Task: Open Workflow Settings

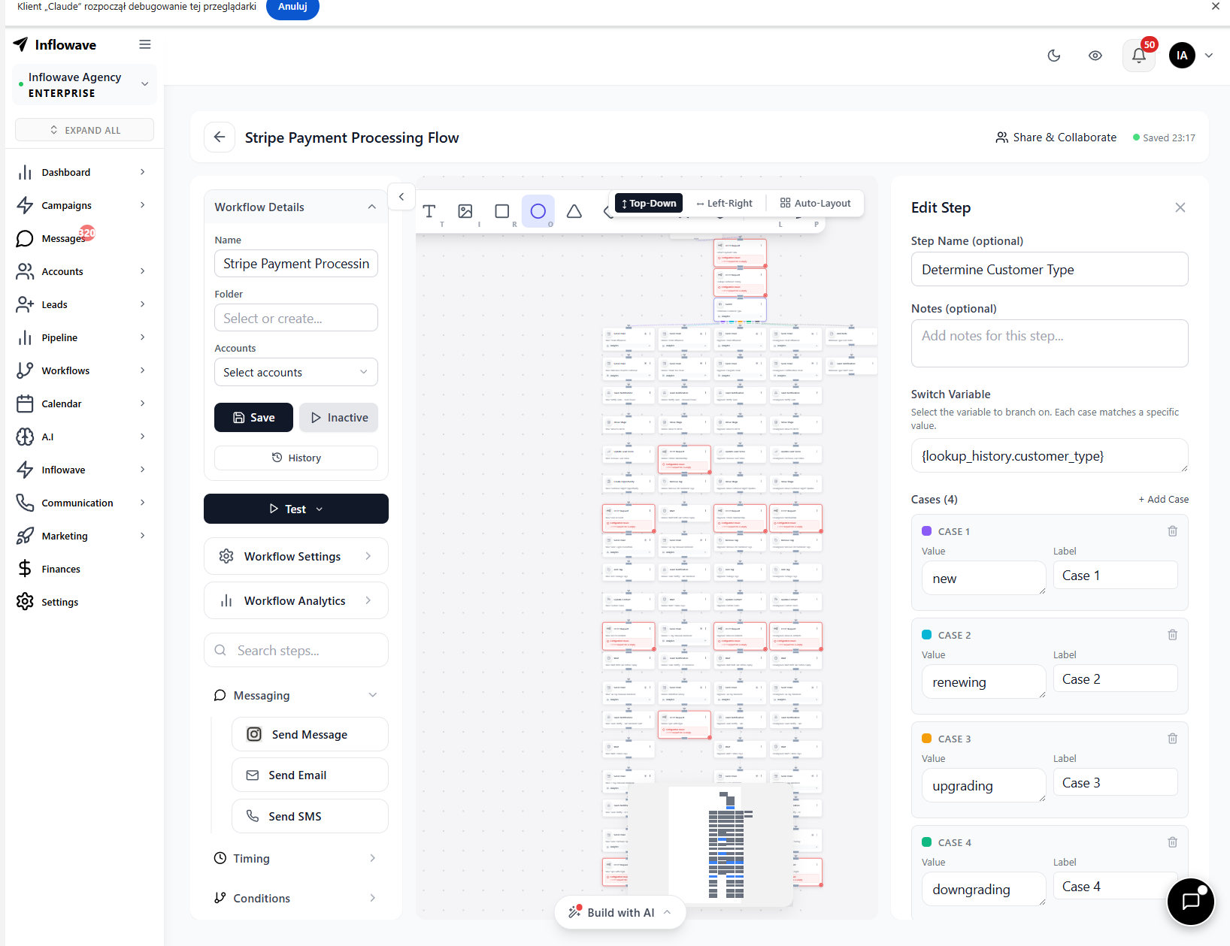Action: point(296,556)
